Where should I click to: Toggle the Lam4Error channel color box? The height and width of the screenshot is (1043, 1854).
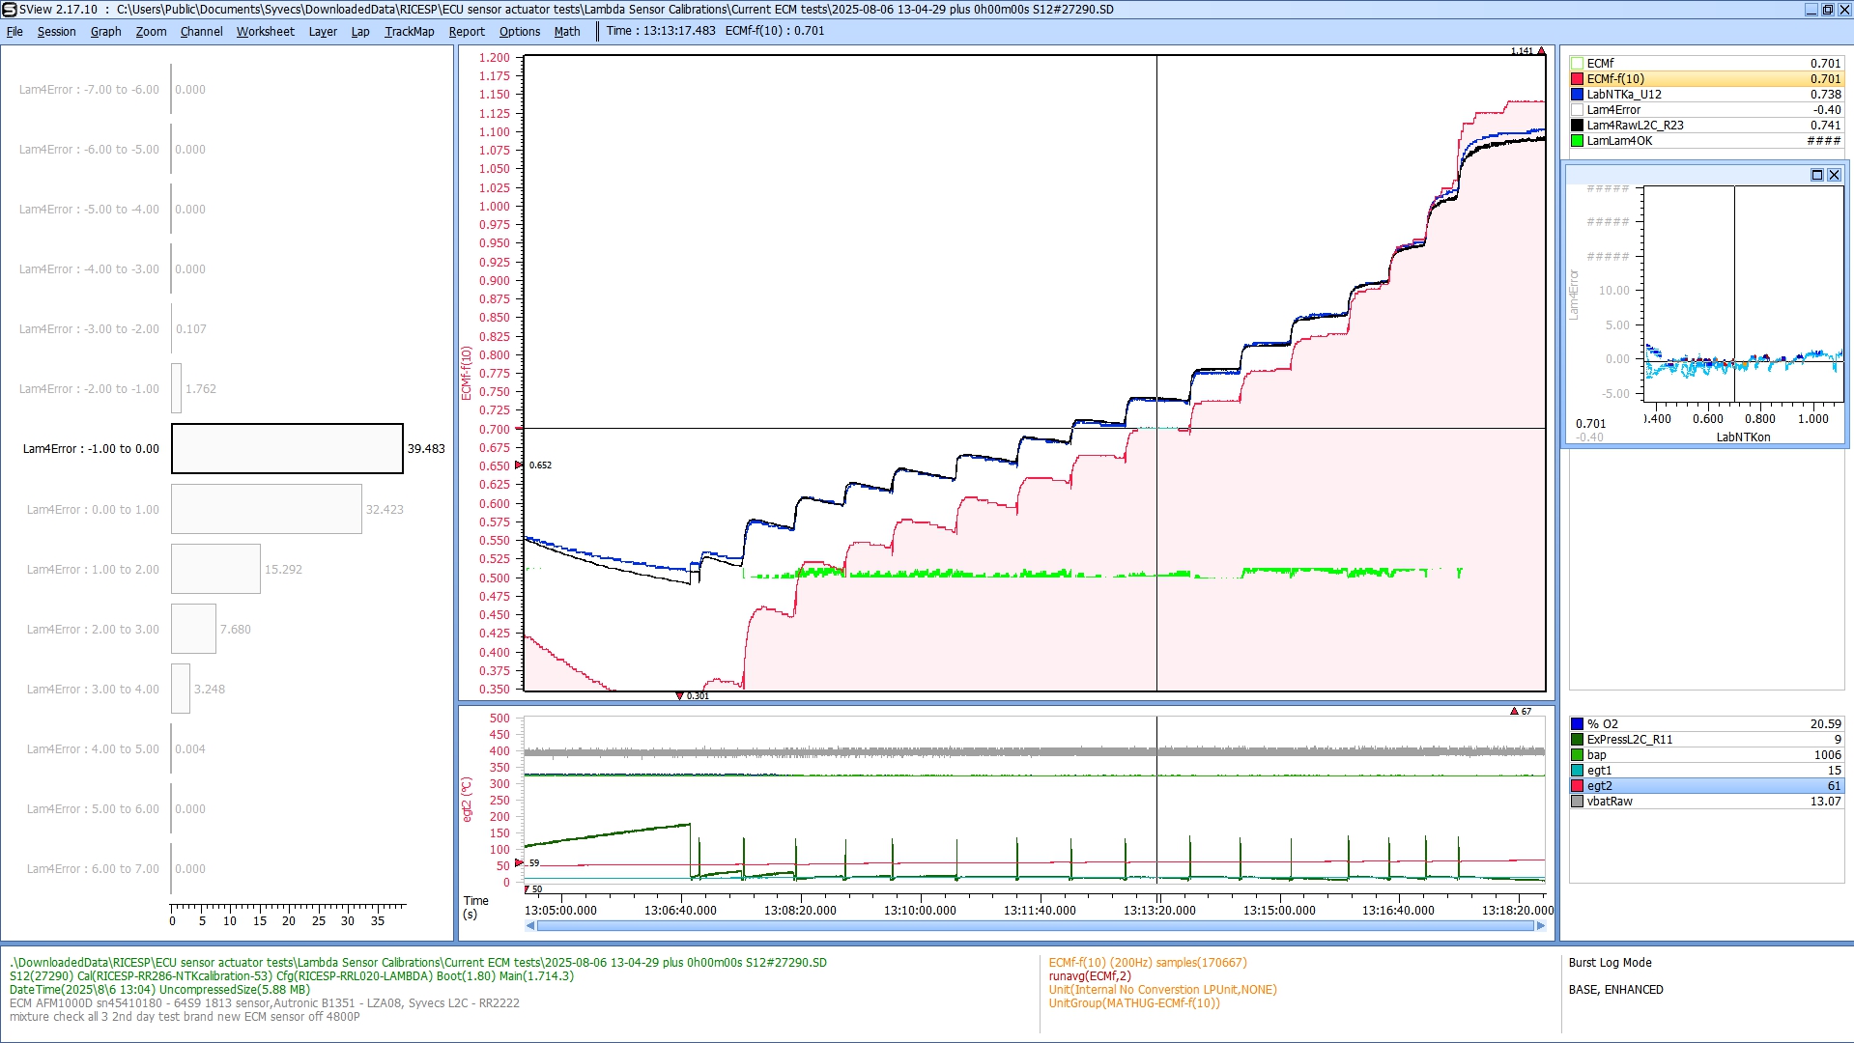coord(1577,110)
